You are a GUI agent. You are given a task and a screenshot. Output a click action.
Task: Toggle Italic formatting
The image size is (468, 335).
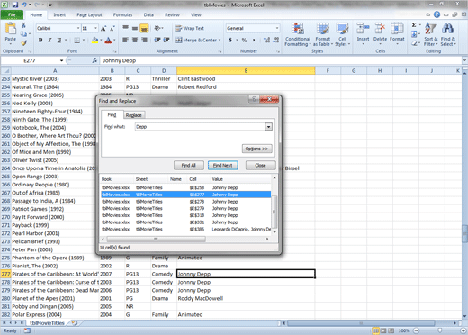click(49, 40)
